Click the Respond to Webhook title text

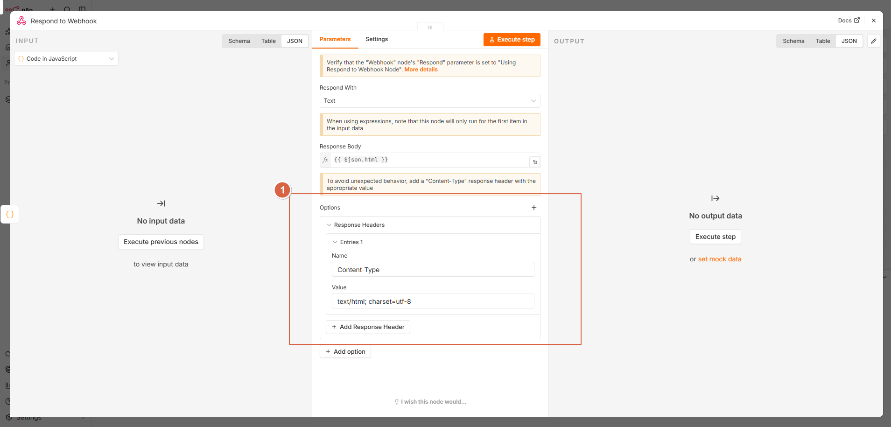point(64,21)
